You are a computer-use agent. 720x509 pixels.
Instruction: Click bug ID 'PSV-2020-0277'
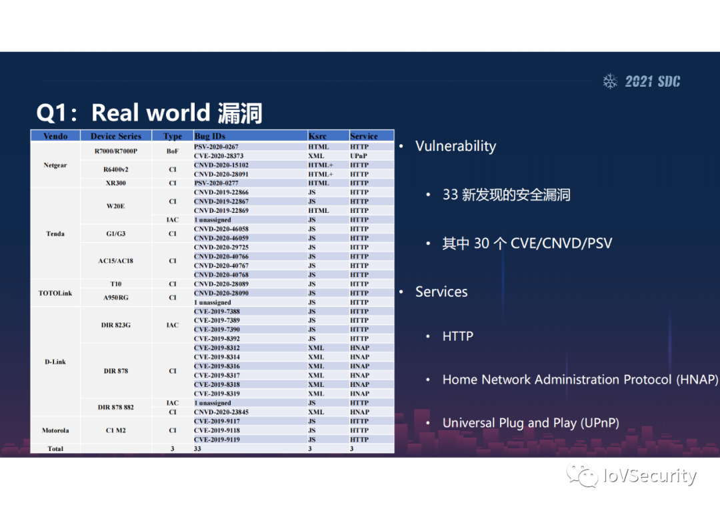pyautogui.click(x=216, y=183)
